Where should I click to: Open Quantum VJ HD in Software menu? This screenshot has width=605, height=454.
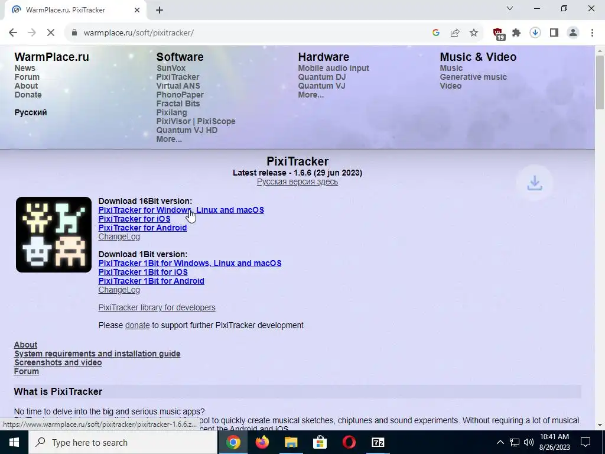[187, 130]
